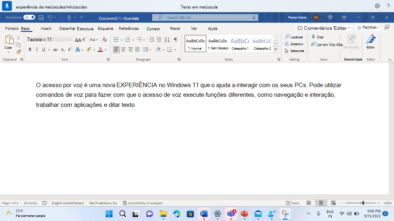Click the Save icon in title bar
The image size is (394, 221).
41,18
